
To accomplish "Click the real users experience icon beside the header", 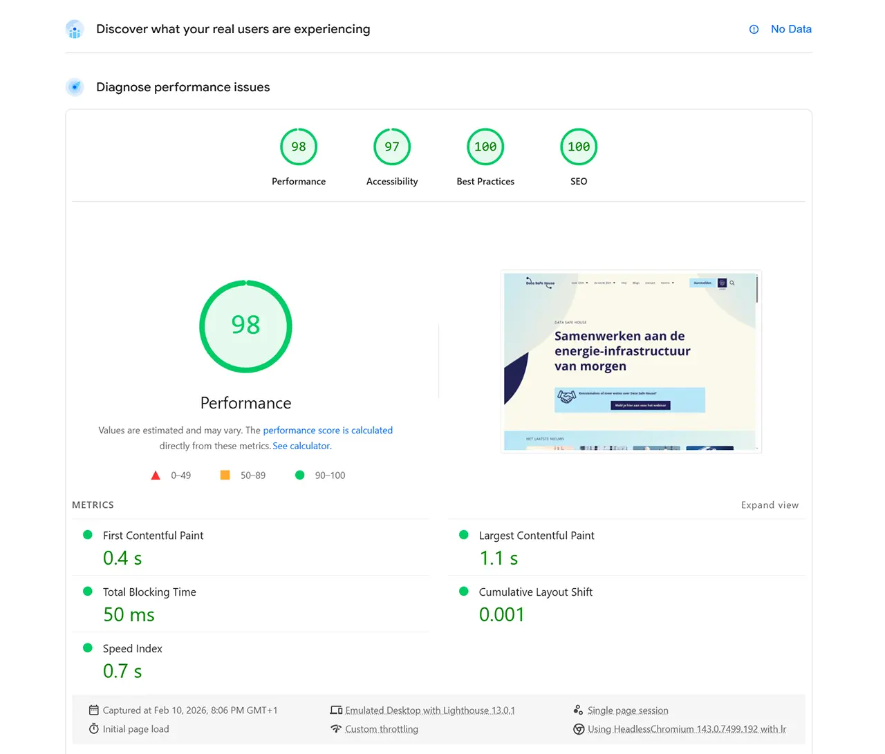I will [x=74, y=29].
